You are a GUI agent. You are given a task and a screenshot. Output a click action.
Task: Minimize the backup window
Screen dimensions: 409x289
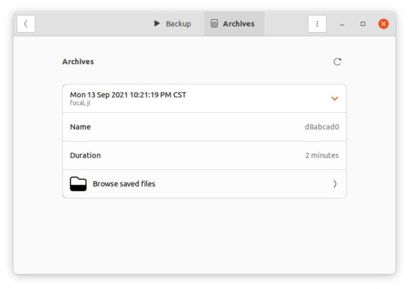(342, 25)
